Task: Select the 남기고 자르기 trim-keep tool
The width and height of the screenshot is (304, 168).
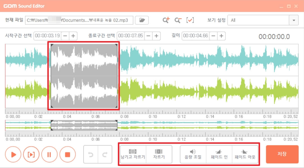Action: click(x=133, y=154)
